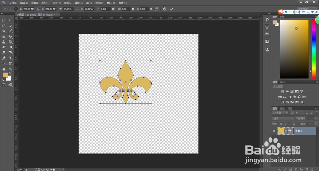Click the layer effects fx button
Screen dimensions: 319x171
coord(286,170)
